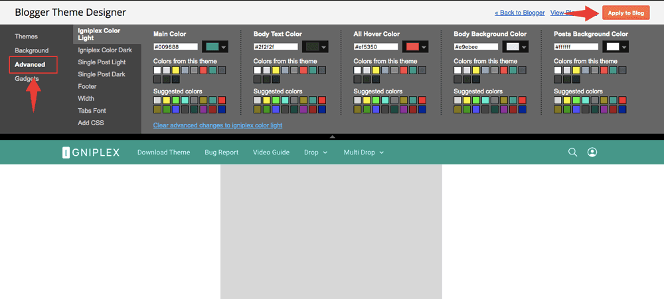Pick yellow theme-color swatch under All Hover Color

[x=376, y=70]
